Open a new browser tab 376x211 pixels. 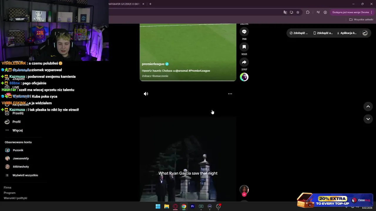(150, 4)
